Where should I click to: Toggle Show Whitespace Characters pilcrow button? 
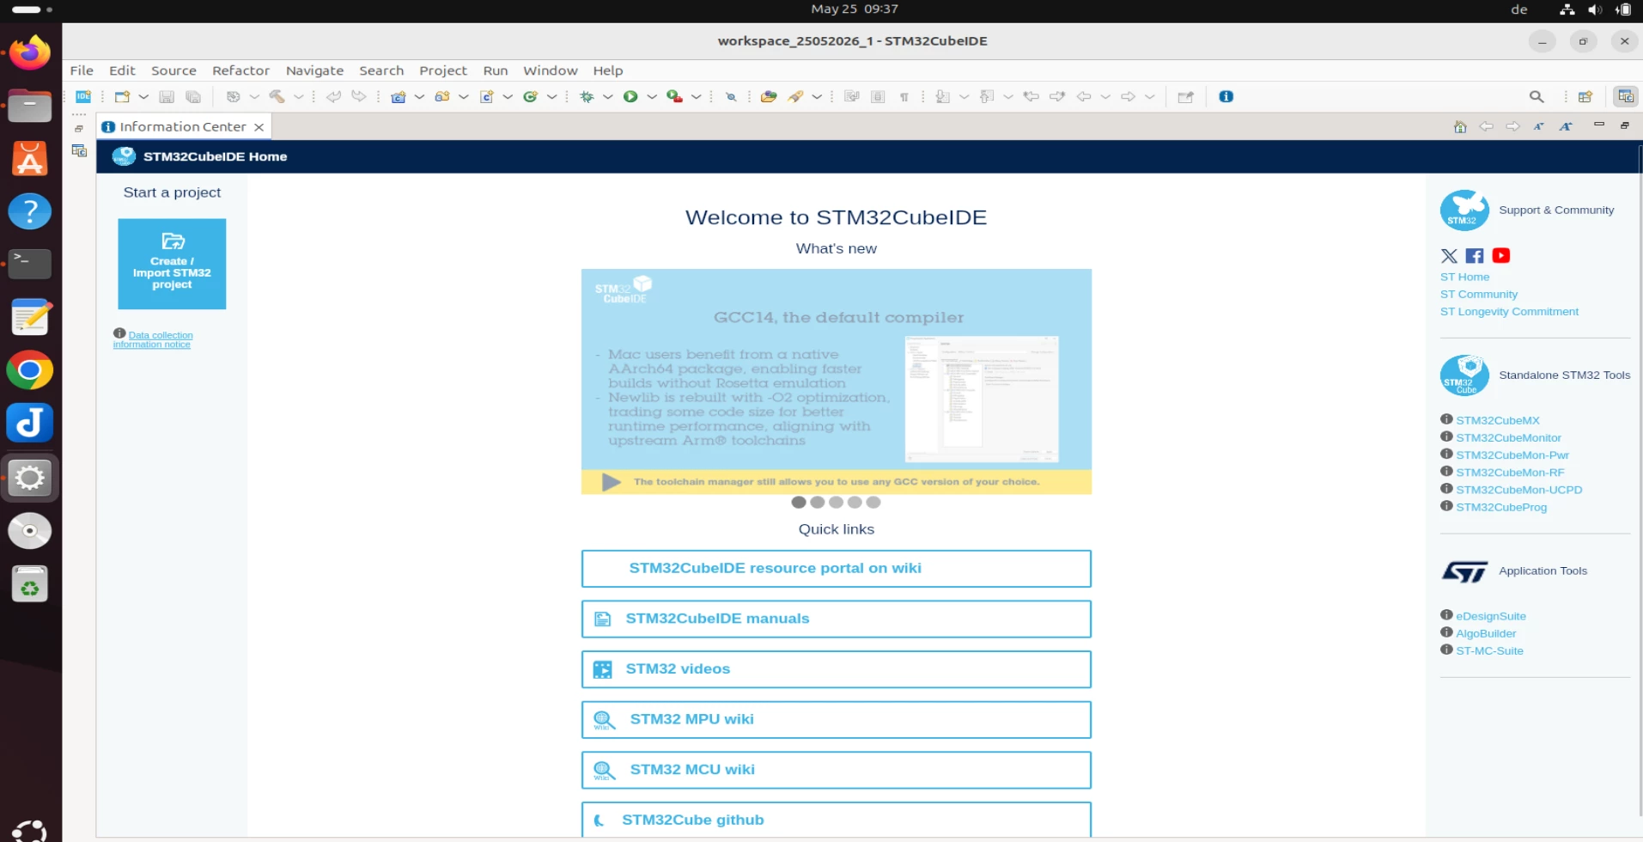[x=904, y=97]
